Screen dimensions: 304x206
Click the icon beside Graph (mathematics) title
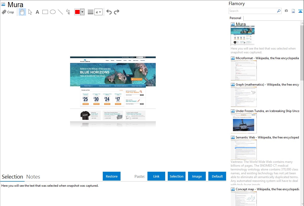tap(233, 85)
